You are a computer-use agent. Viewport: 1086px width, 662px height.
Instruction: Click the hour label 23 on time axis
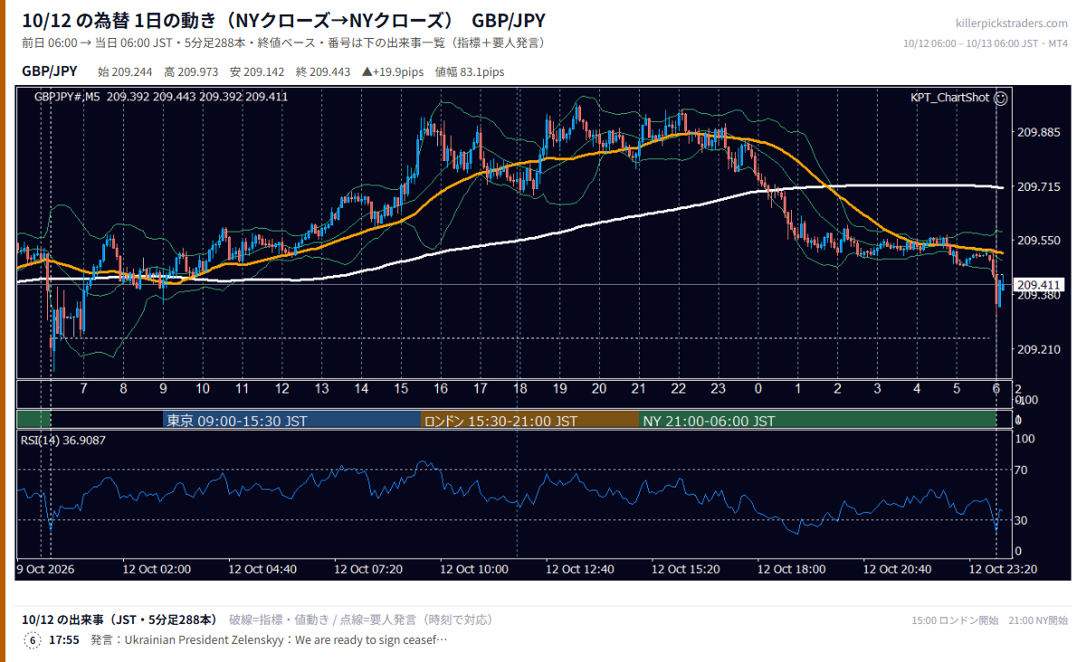[718, 388]
